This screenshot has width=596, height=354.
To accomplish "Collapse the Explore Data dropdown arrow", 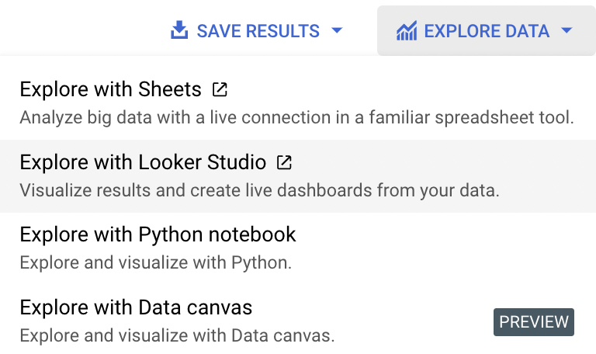I will (x=567, y=31).
